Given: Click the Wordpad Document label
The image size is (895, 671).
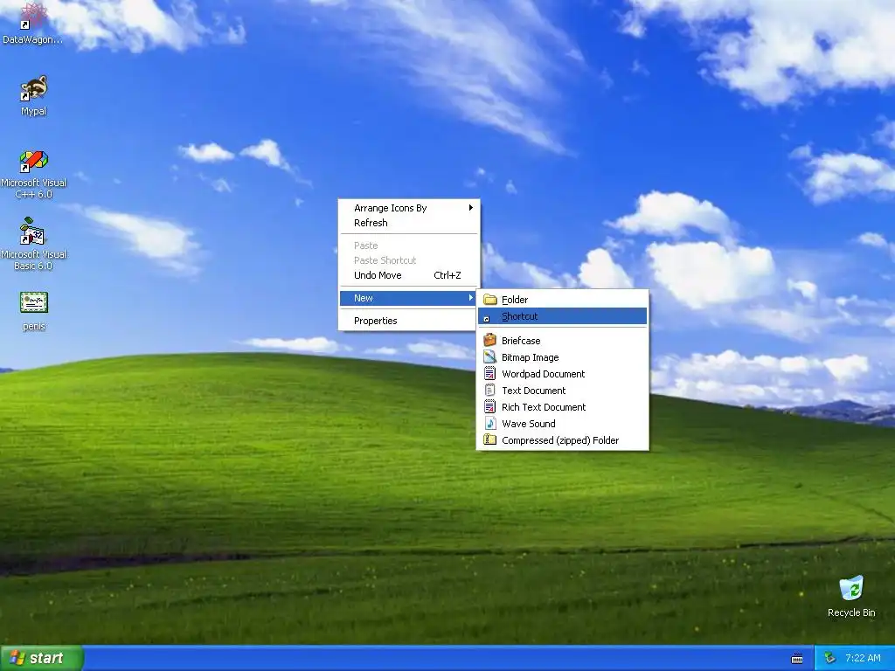Looking at the screenshot, I should (544, 374).
